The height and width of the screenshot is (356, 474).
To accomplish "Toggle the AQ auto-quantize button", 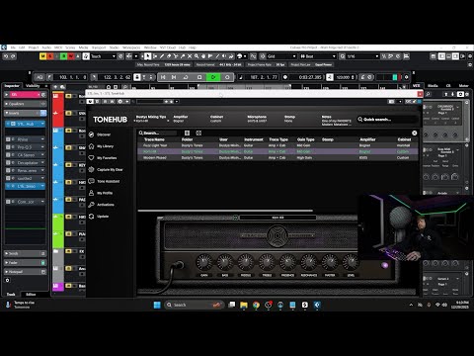I will pyautogui.click(x=39, y=77).
